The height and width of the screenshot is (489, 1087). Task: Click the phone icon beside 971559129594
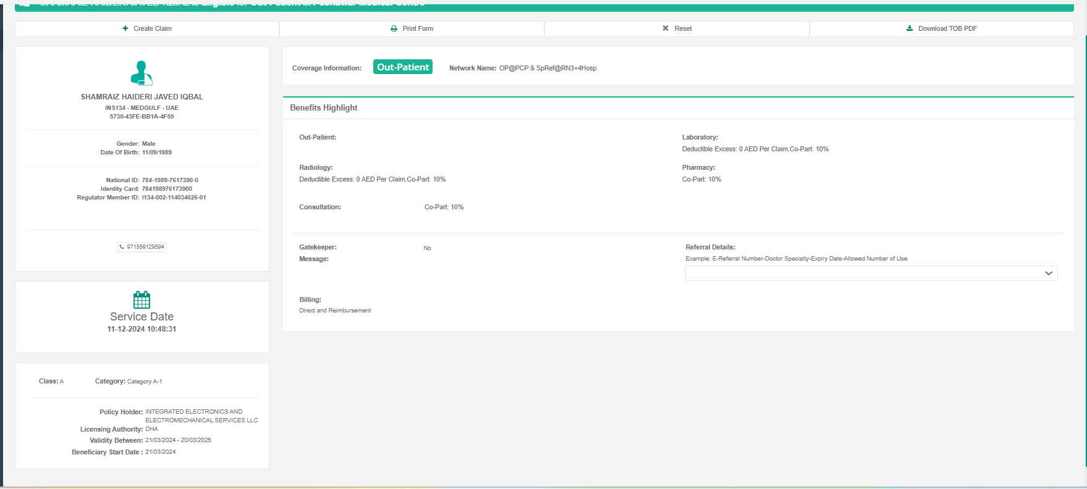pyautogui.click(x=122, y=247)
